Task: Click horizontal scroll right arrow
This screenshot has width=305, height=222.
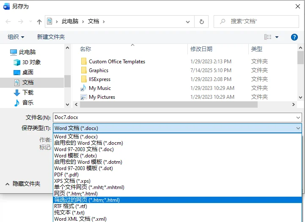Action: [293, 104]
